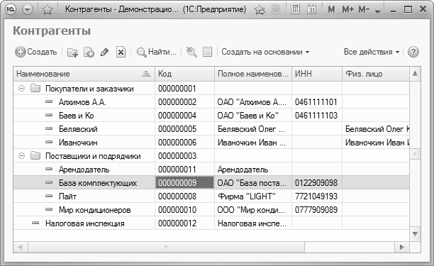Select the Налоговая инспекция row

tap(211, 223)
